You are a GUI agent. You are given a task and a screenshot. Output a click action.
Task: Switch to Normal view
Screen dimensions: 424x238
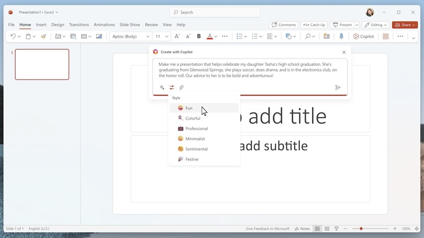pyautogui.click(x=317, y=229)
